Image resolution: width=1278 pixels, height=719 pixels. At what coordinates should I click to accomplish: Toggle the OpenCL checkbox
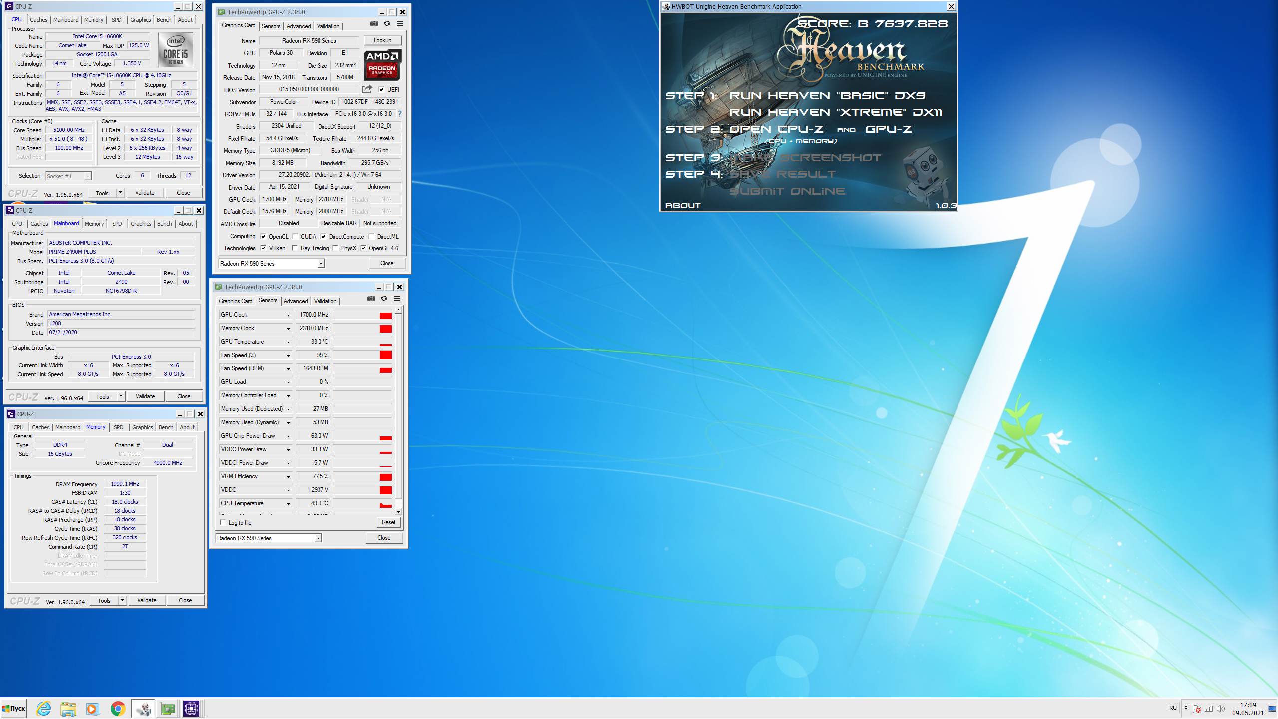pyautogui.click(x=263, y=237)
